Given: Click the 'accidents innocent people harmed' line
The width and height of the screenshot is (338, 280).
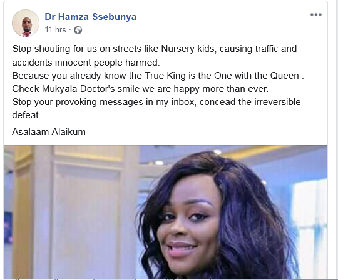Looking at the screenshot, I should pos(86,62).
